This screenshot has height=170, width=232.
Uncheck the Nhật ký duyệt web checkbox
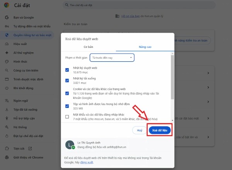click(67, 69)
